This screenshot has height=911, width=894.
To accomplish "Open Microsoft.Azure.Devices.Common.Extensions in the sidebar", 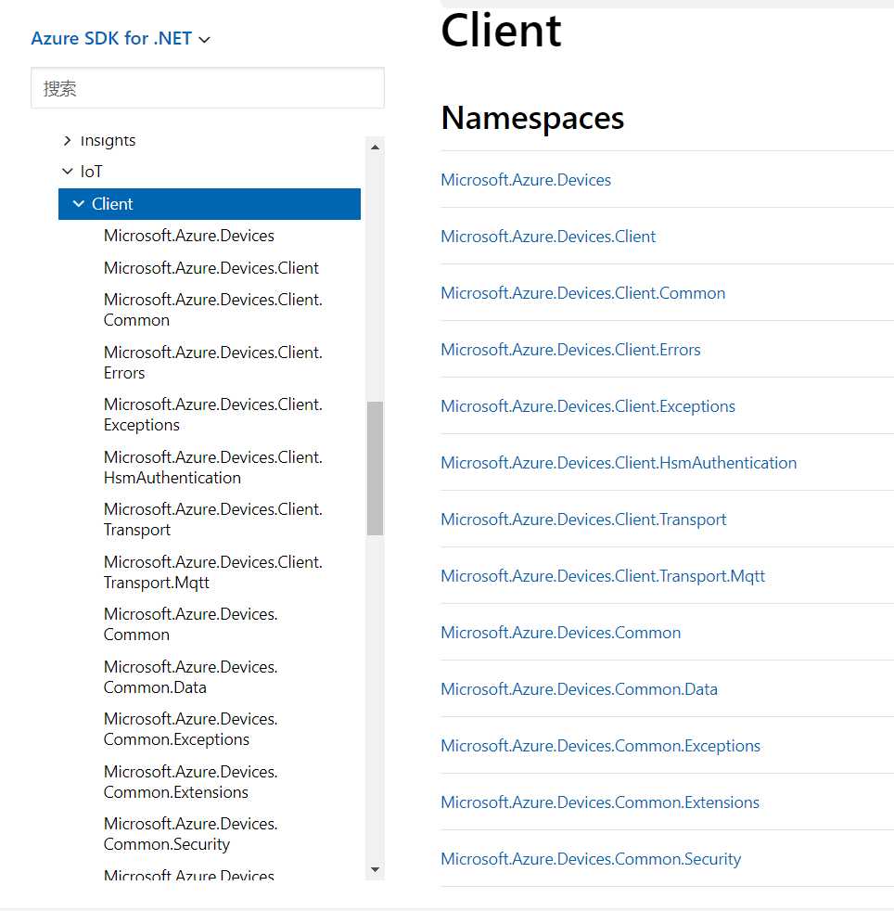I will [x=190, y=781].
